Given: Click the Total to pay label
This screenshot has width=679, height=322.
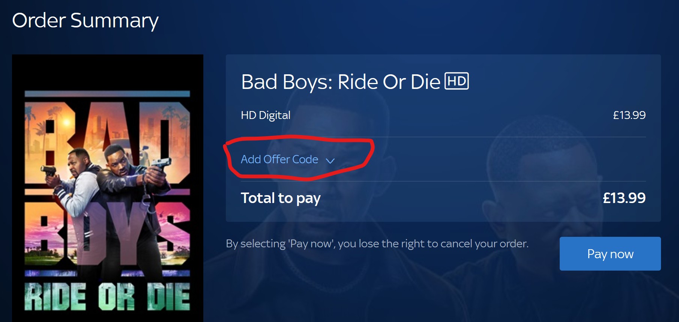Looking at the screenshot, I should [x=281, y=198].
